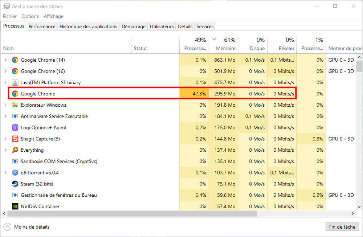The height and width of the screenshot is (237, 363).
Task: Select the NVIDIA Container icon
Action: pos(15,206)
